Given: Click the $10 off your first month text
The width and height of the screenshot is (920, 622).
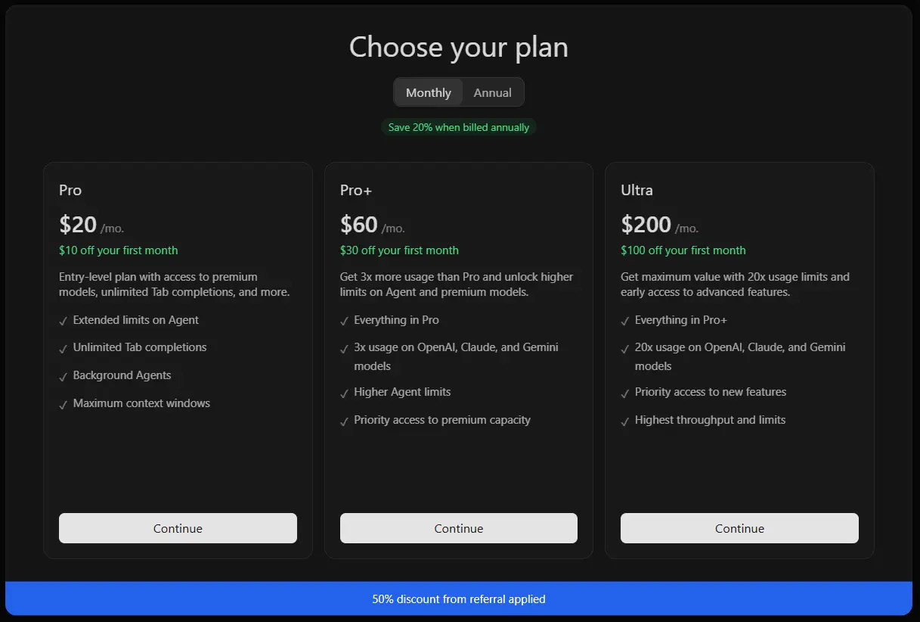Looking at the screenshot, I should pyautogui.click(x=119, y=250).
